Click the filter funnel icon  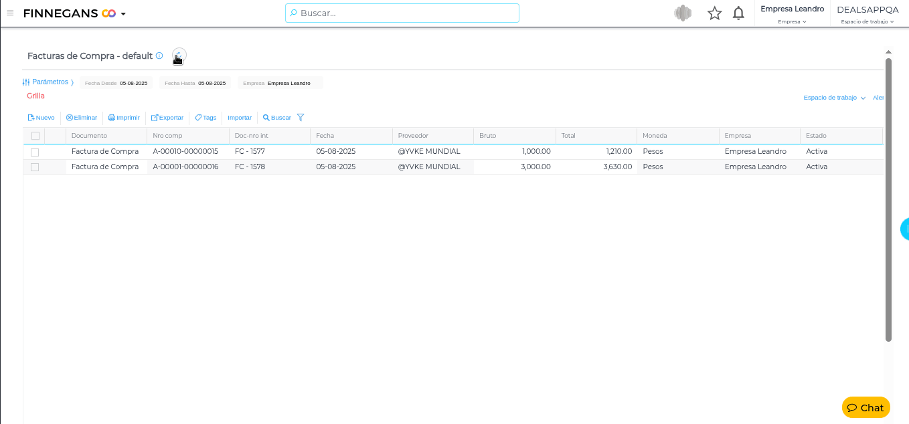pyautogui.click(x=301, y=118)
